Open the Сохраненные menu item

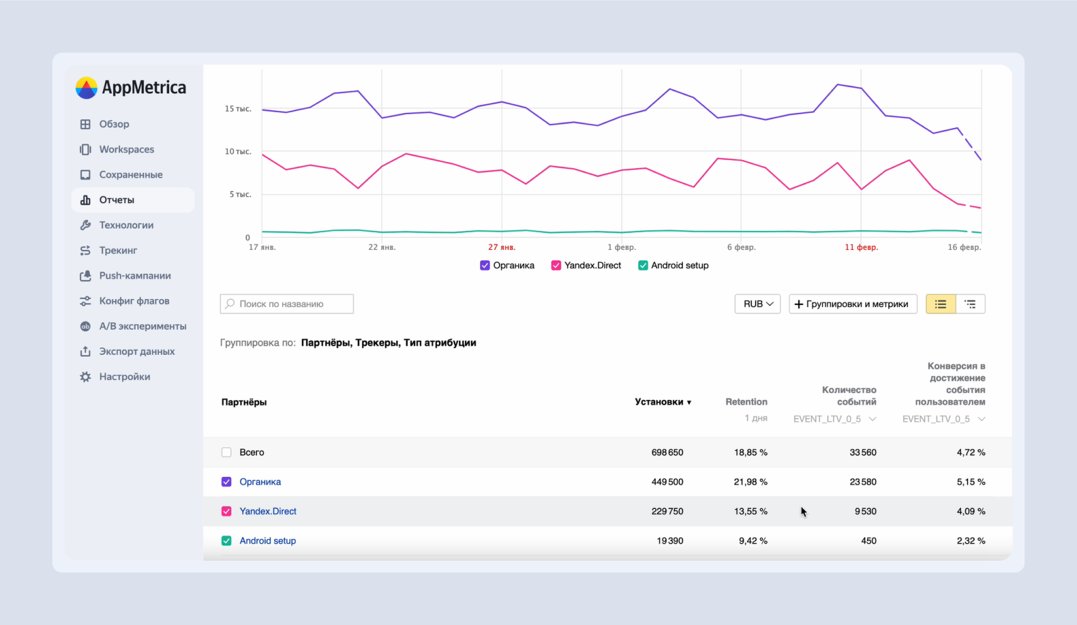(x=131, y=174)
